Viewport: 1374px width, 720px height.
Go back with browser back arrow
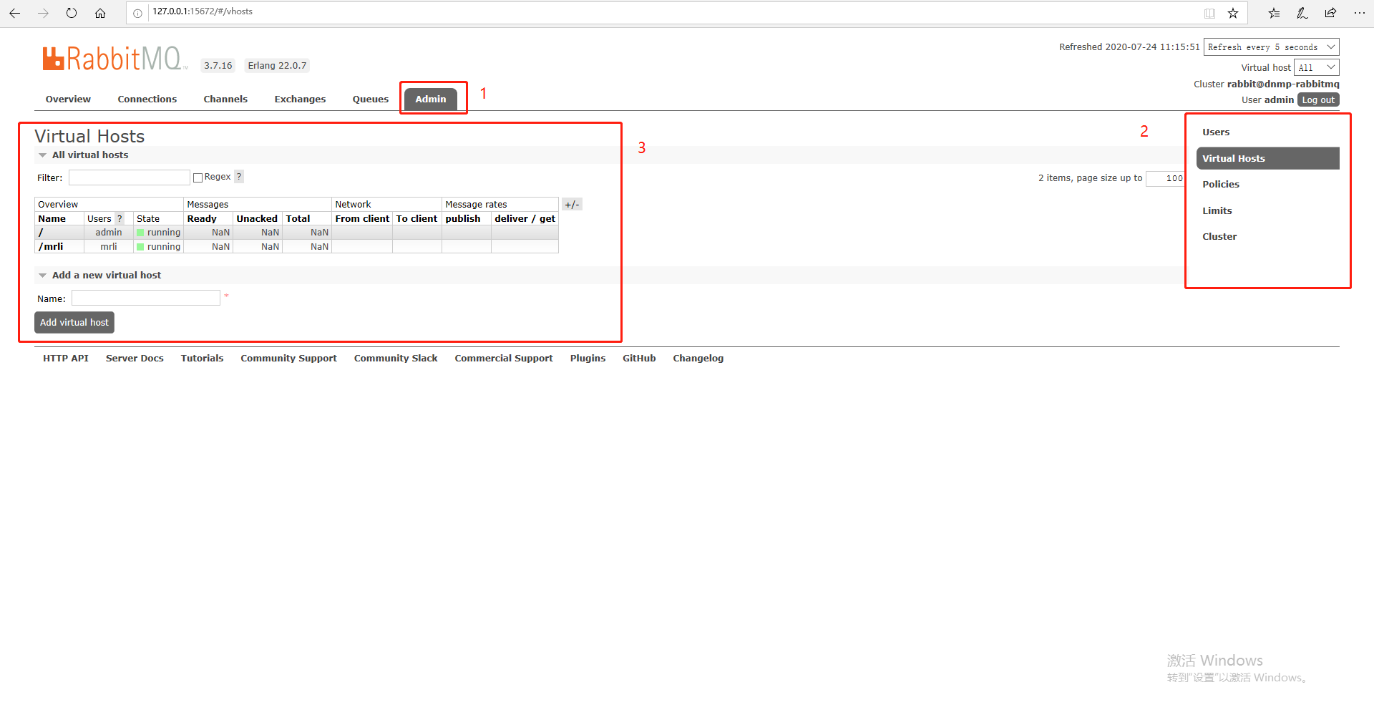tap(14, 13)
